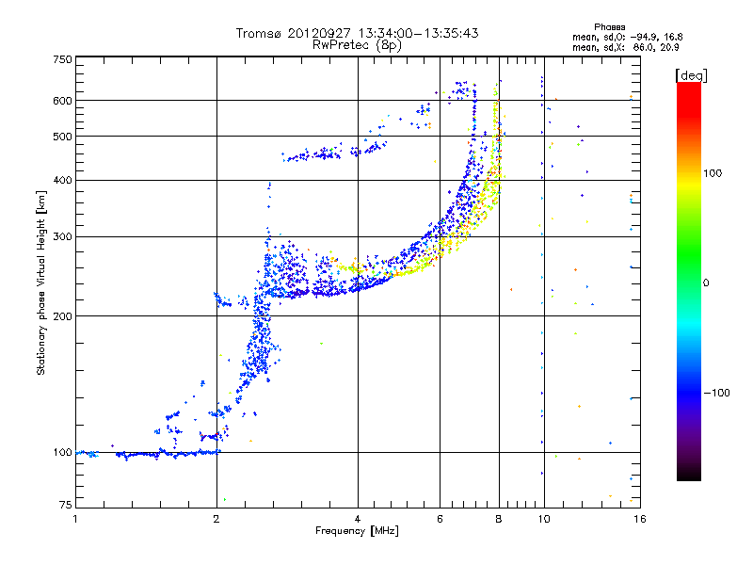
Task: Click the 'Stationary phase Virtual Height [km]' axis label
Action: click(x=41, y=282)
